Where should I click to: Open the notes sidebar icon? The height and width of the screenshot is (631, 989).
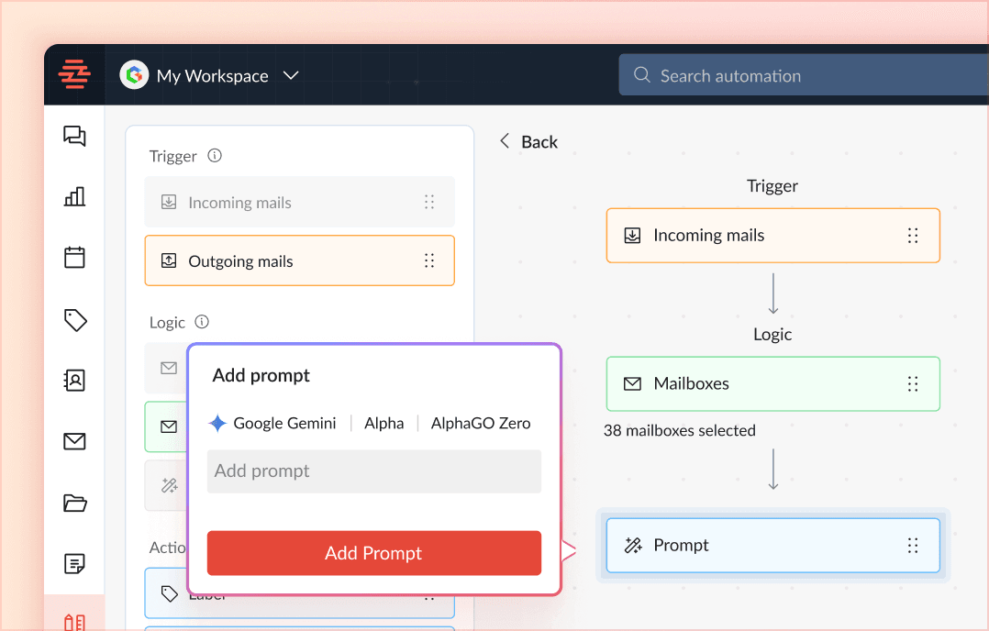(74, 563)
